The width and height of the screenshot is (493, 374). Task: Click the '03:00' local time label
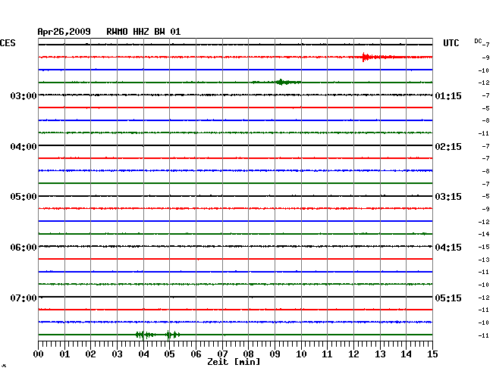(24, 95)
